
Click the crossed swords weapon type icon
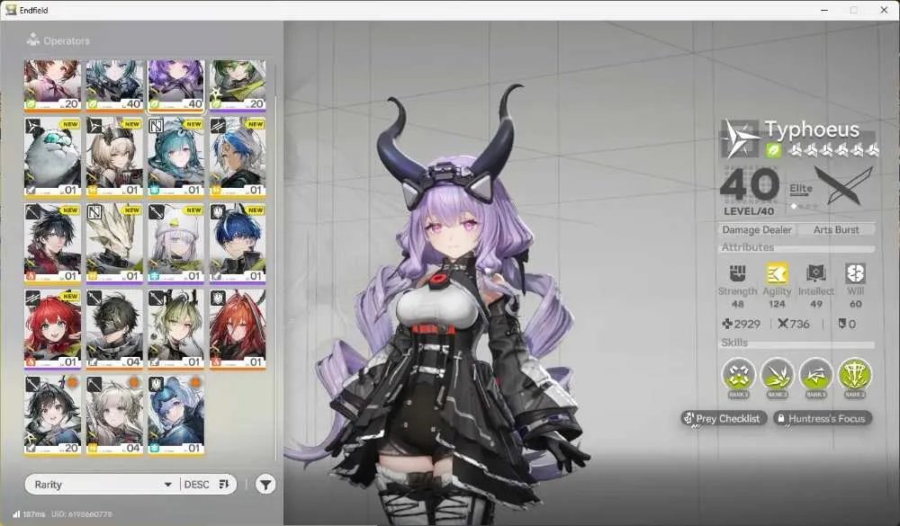843,185
